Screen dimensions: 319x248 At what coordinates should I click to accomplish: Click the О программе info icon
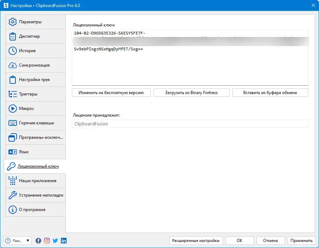click(x=12, y=210)
